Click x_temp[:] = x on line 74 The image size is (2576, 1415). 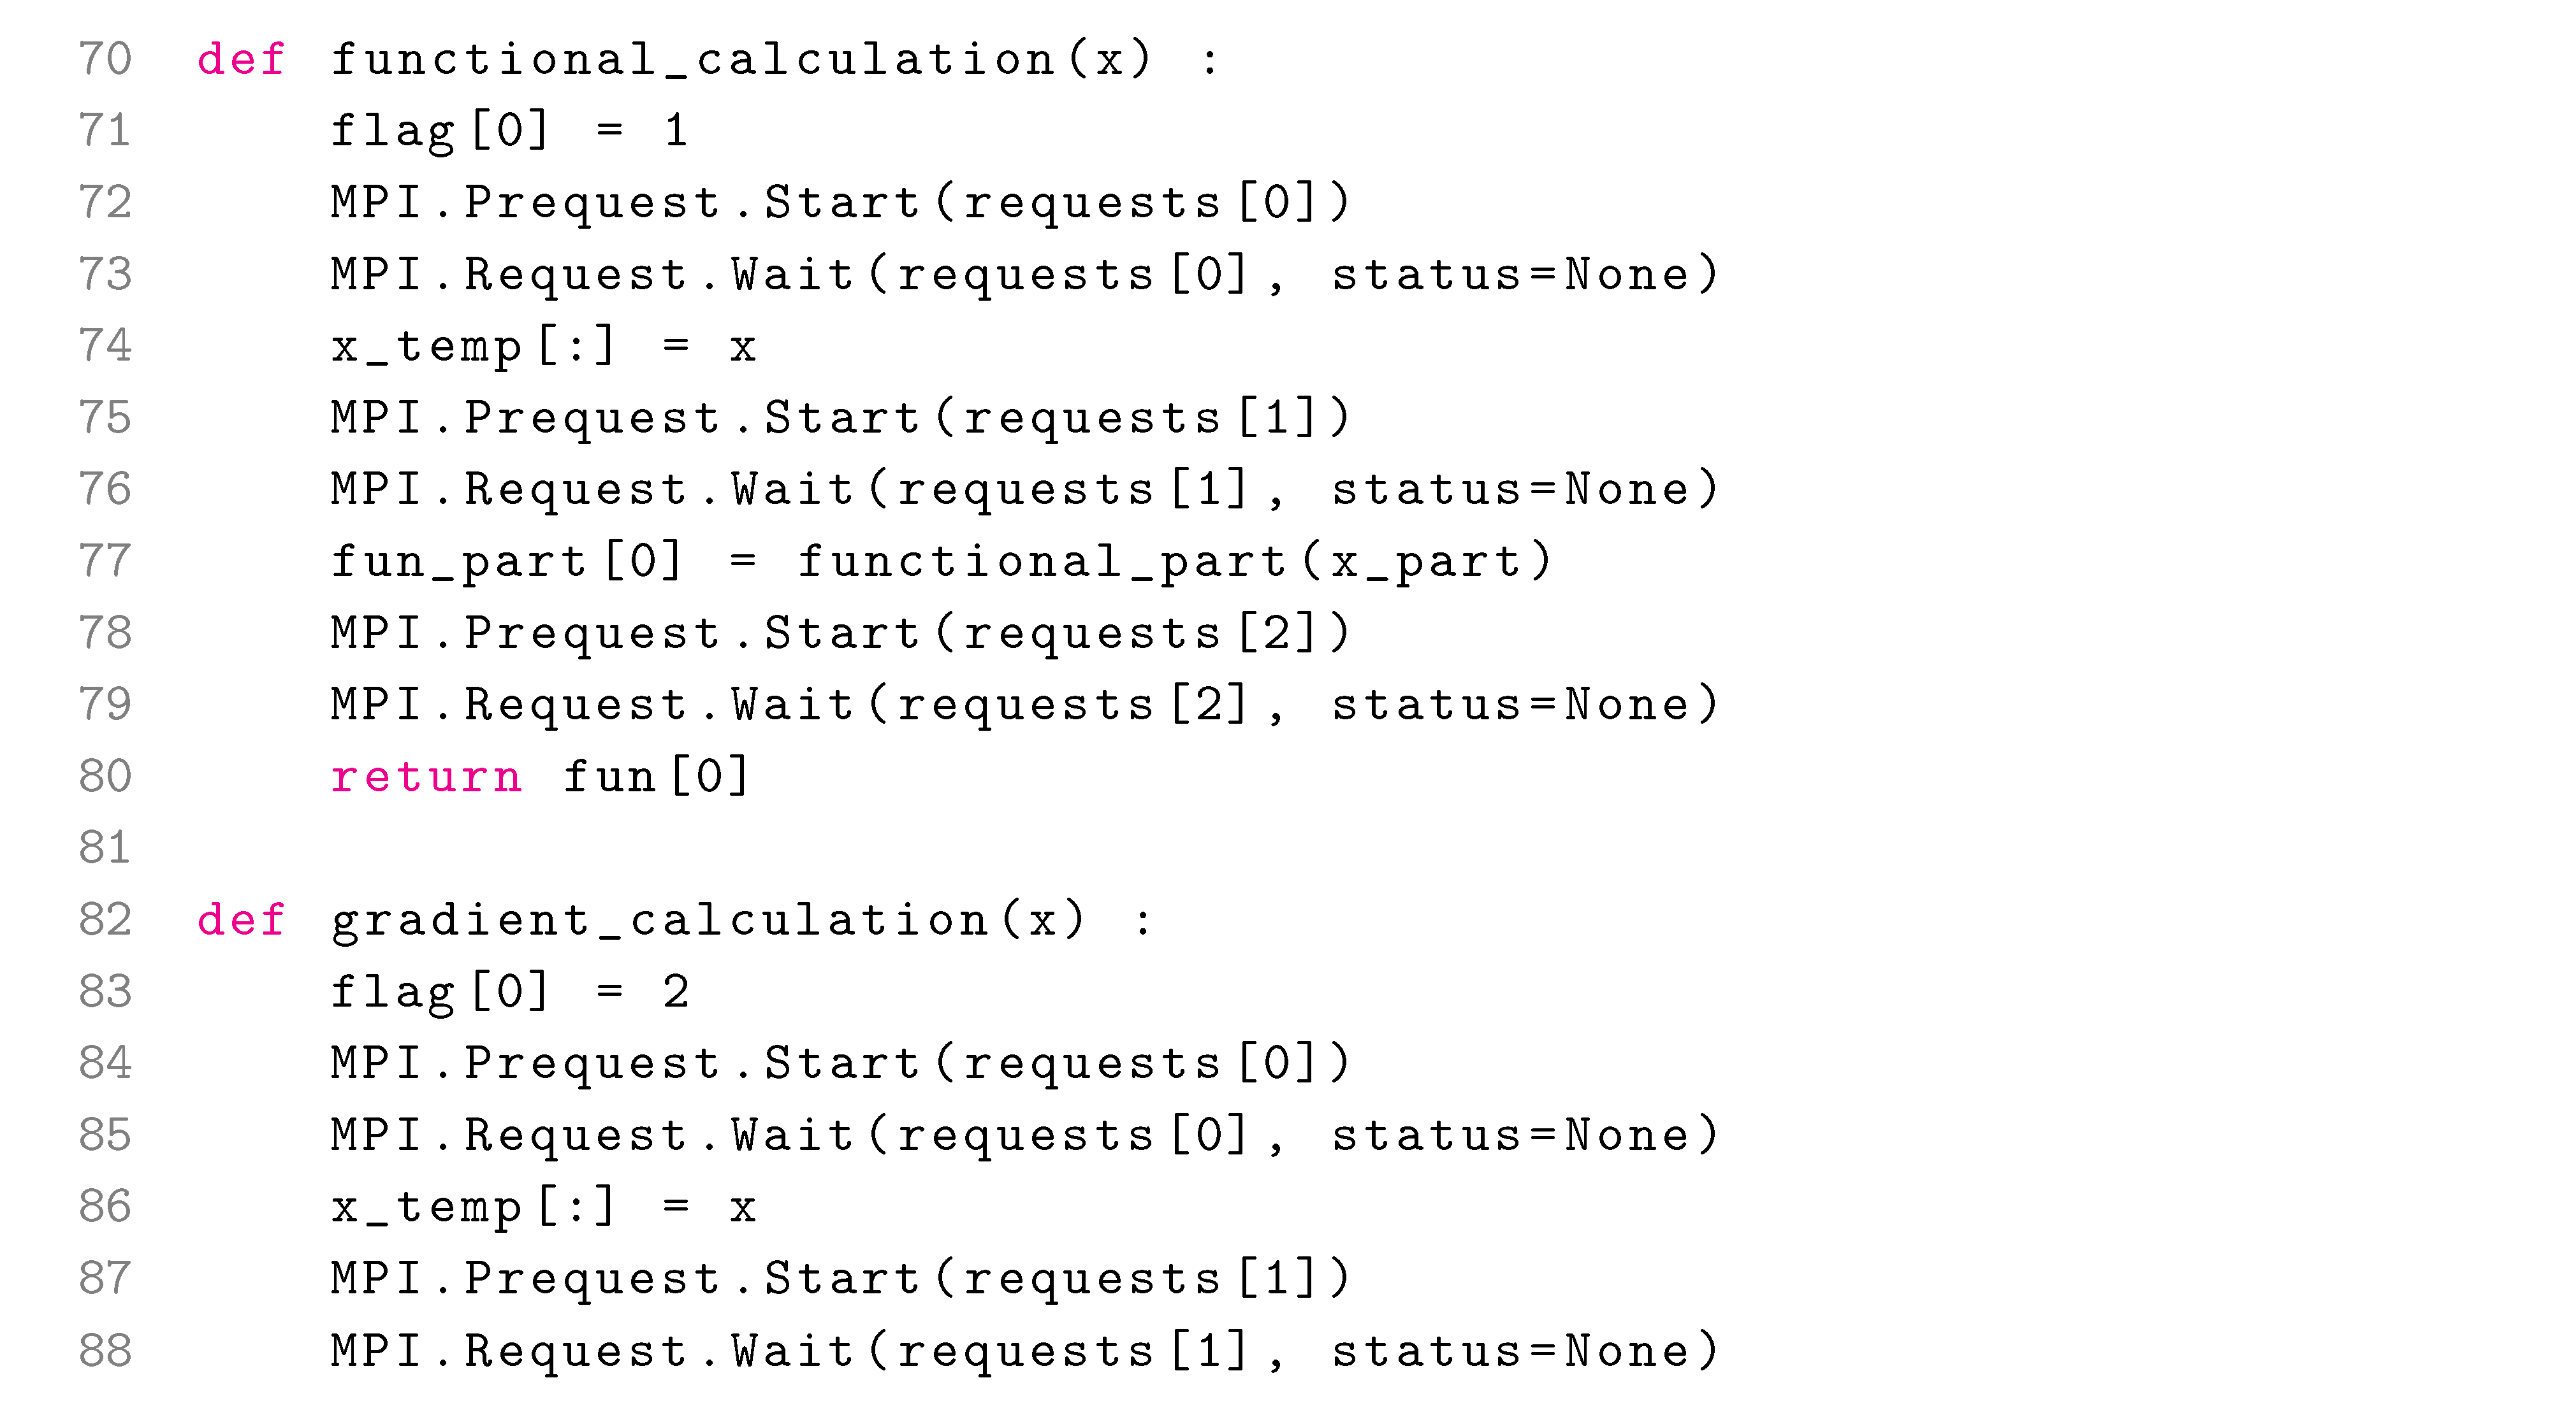pyautogui.click(x=543, y=347)
